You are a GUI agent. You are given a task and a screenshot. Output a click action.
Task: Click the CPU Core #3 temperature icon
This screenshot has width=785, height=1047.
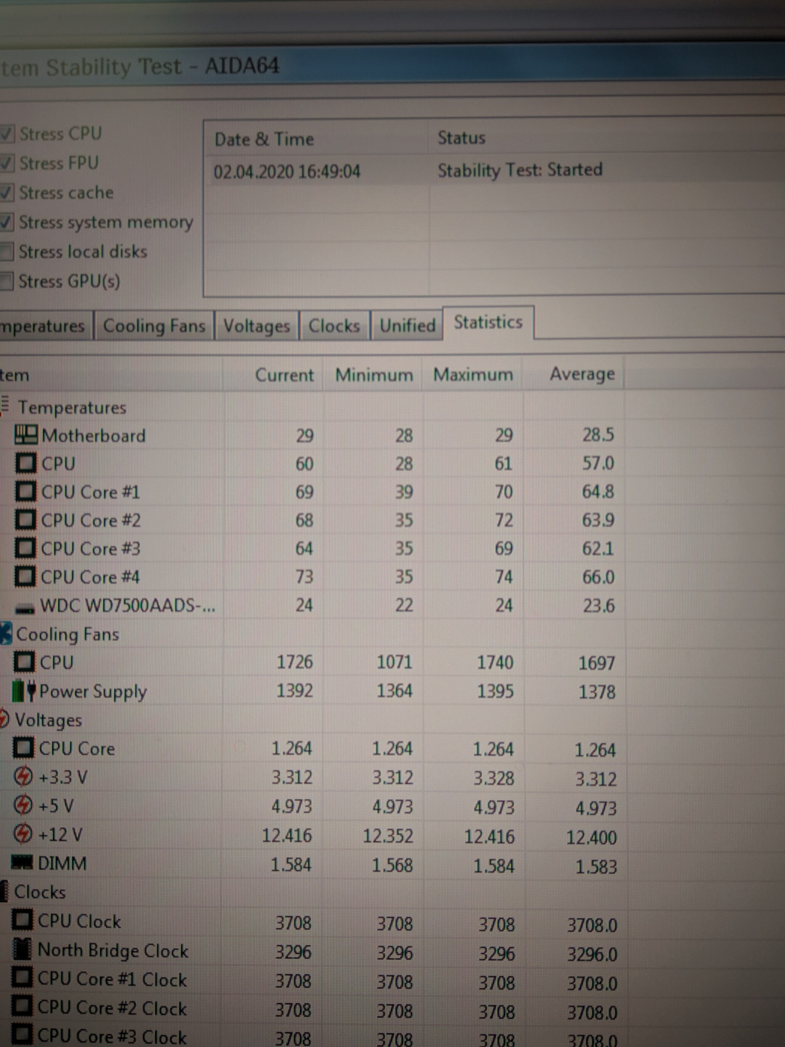coord(25,548)
